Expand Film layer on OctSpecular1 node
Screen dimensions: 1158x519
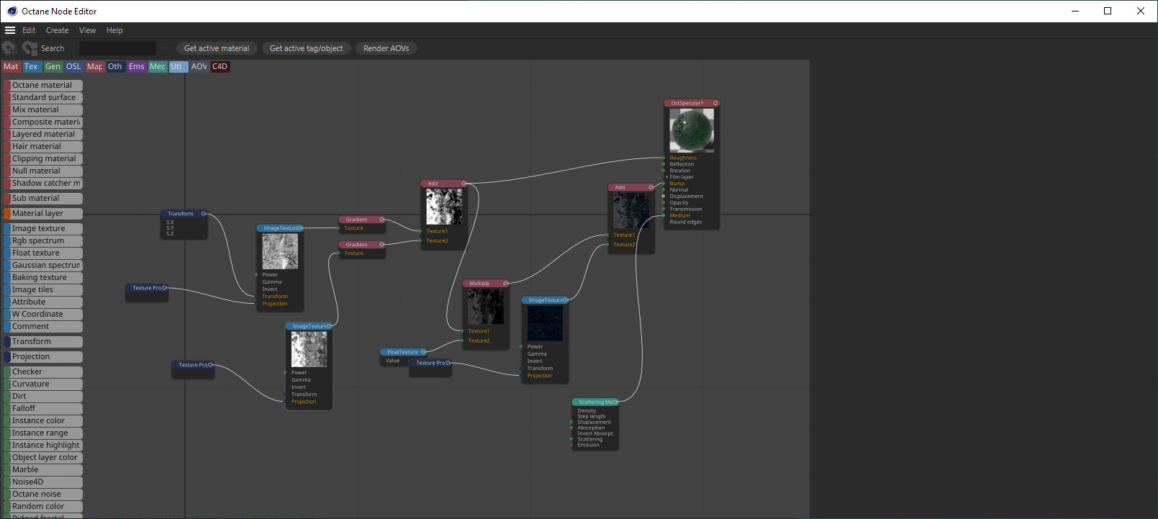coord(666,177)
